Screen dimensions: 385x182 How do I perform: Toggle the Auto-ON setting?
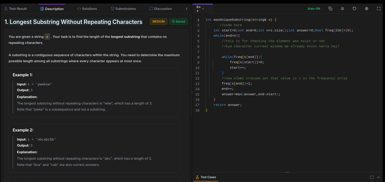314,9
